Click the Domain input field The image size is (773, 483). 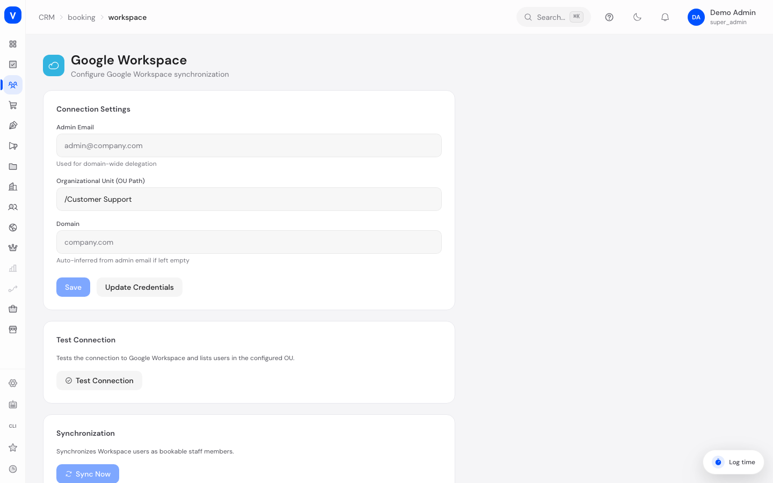[249, 242]
